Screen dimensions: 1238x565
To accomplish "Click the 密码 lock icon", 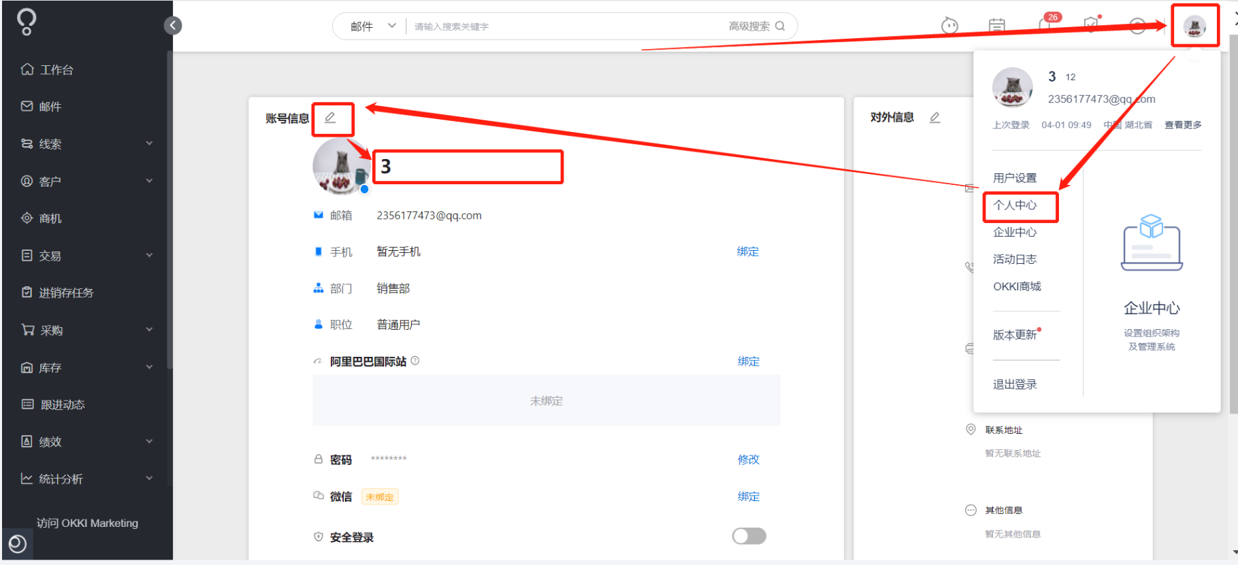I will (x=318, y=459).
